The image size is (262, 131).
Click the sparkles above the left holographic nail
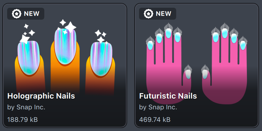pos(27,34)
